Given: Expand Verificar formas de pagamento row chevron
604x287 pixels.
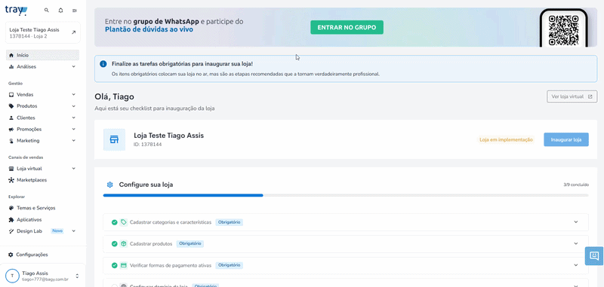Looking at the screenshot, I should coord(576,265).
